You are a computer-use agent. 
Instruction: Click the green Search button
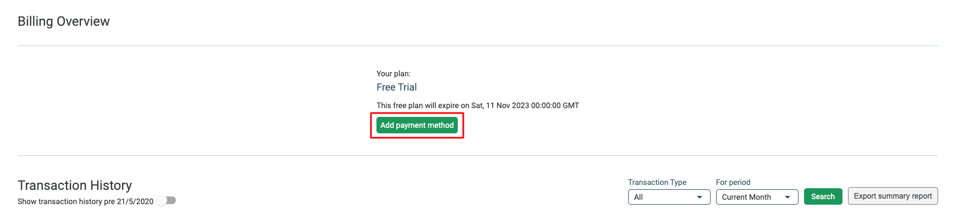click(823, 196)
